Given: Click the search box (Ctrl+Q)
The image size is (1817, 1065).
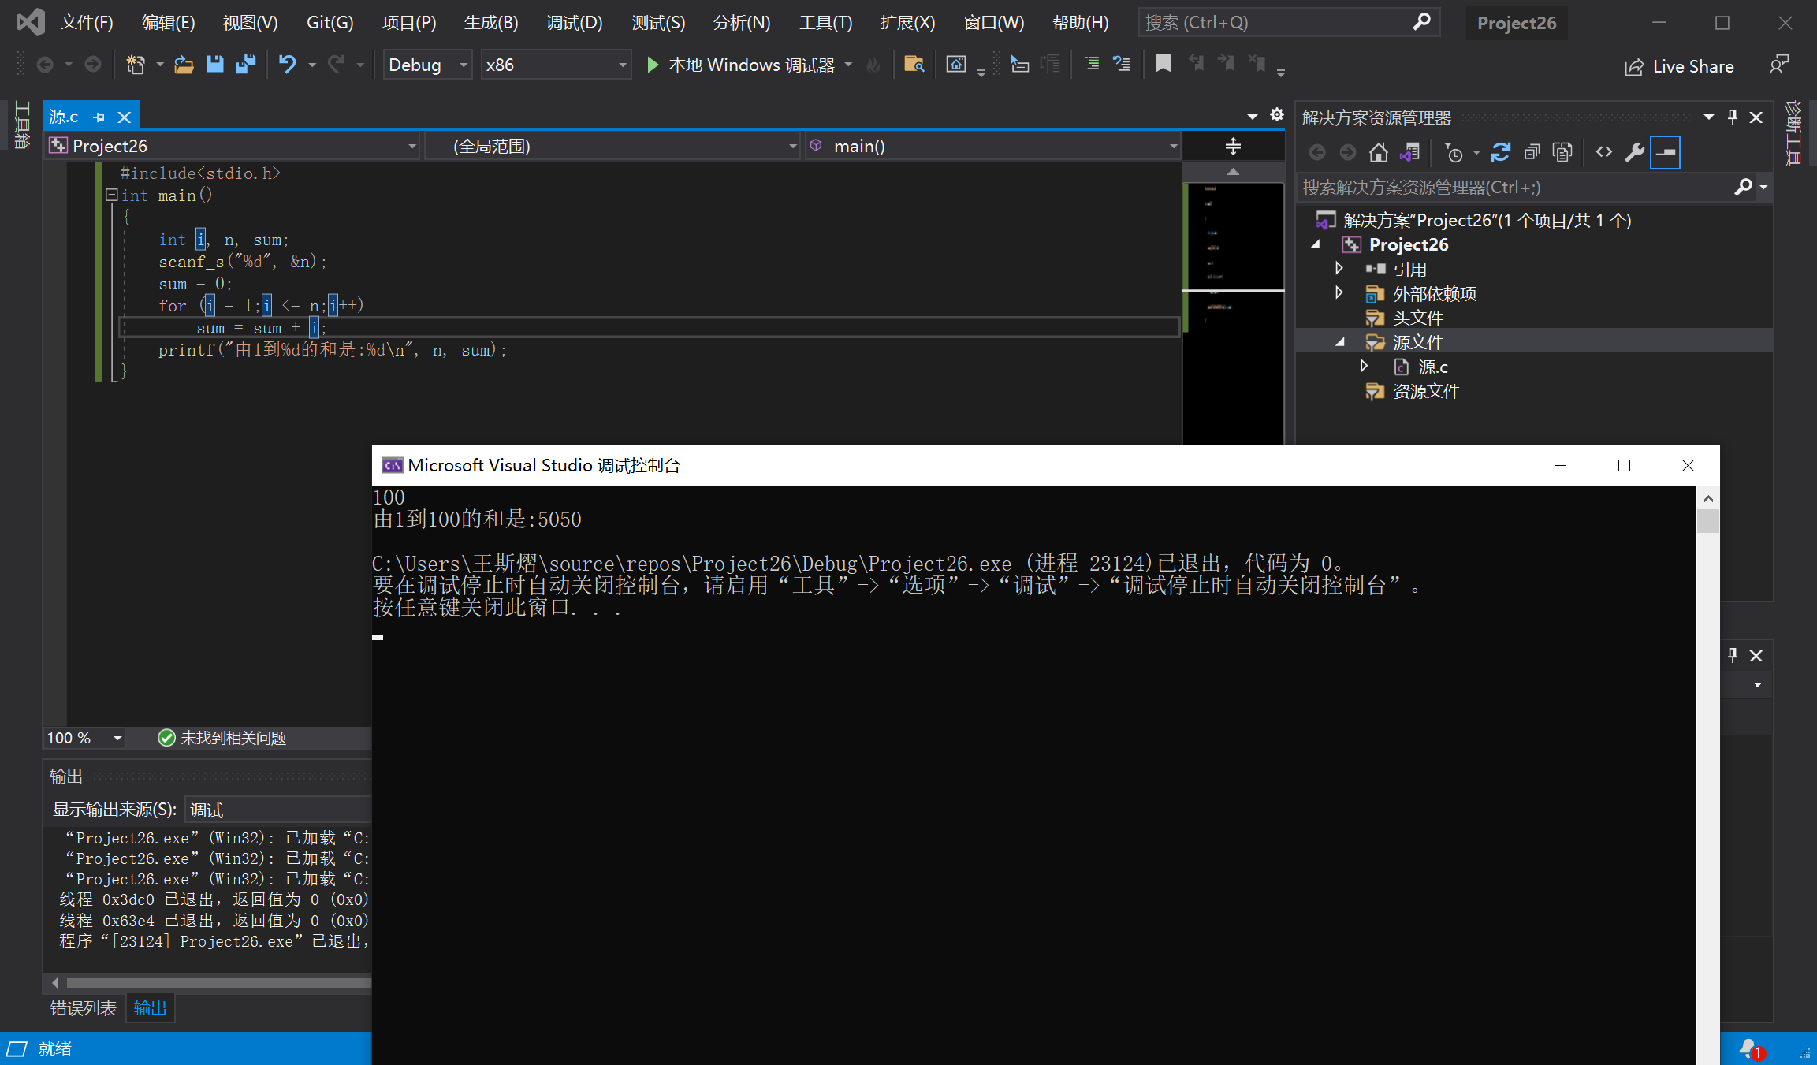Looking at the screenshot, I should coord(1277,23).
